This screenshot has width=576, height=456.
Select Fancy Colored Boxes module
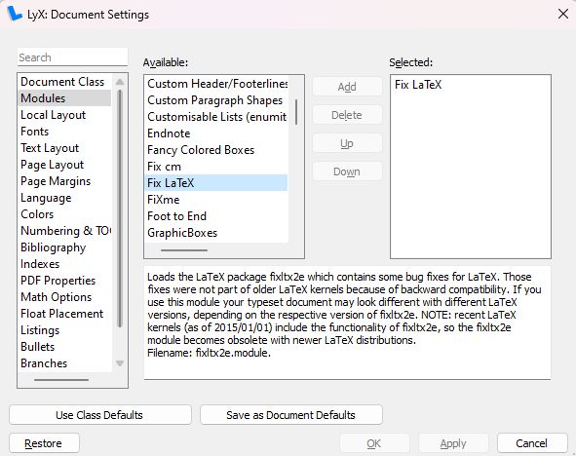point(216,150)
